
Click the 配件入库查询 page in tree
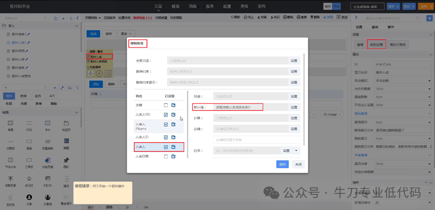21,76
